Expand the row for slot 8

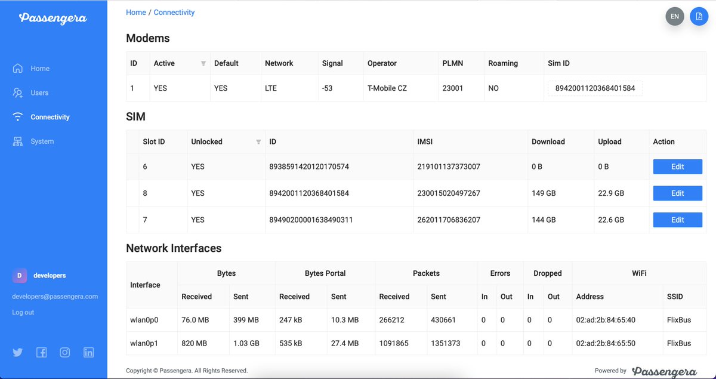tap(132, 193)
